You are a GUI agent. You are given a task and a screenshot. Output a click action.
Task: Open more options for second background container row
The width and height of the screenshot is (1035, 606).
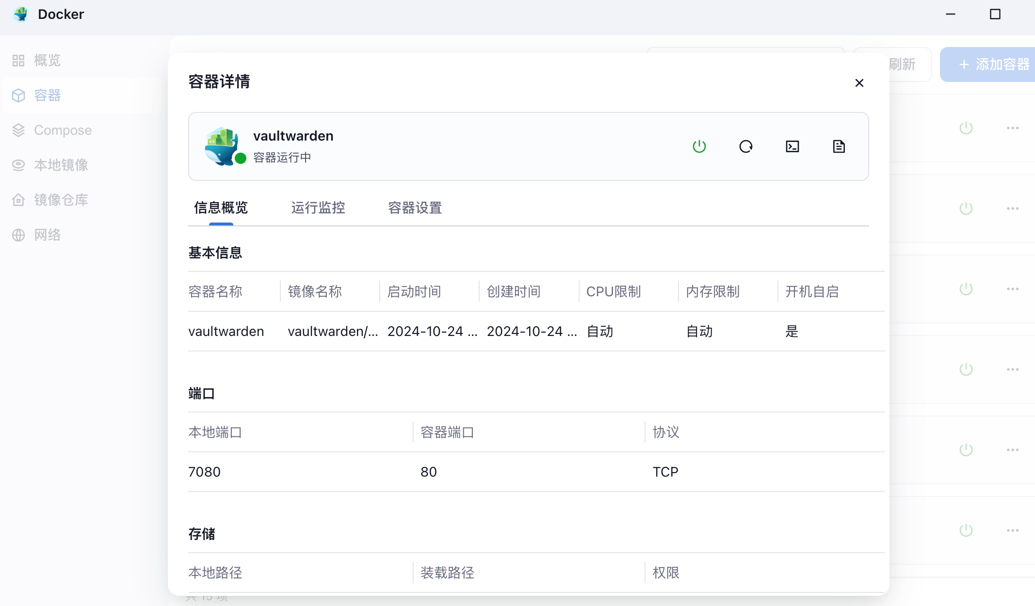1013,208
